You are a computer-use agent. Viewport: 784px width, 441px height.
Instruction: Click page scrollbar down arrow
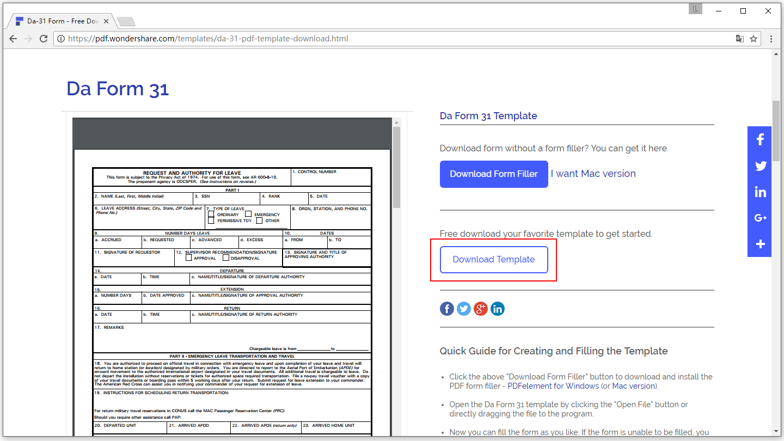click(x=776, y=431)
